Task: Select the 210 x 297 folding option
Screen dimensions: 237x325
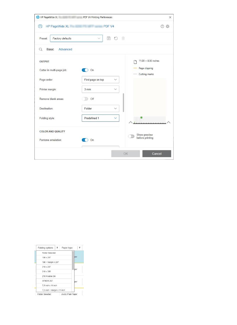Action: click(x=54, y=267)
